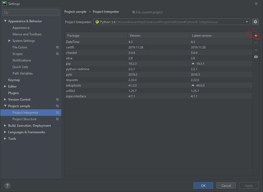The width and height of the screenshot is (263, 192).
Task: Open the interpreter gear settings icon
Action: [255, 22]
